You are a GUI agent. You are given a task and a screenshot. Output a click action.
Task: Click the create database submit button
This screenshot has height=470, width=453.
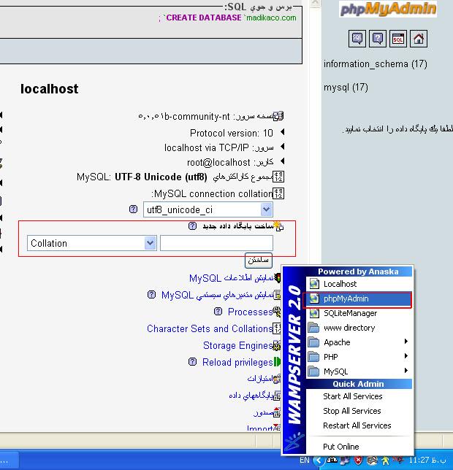259,260
